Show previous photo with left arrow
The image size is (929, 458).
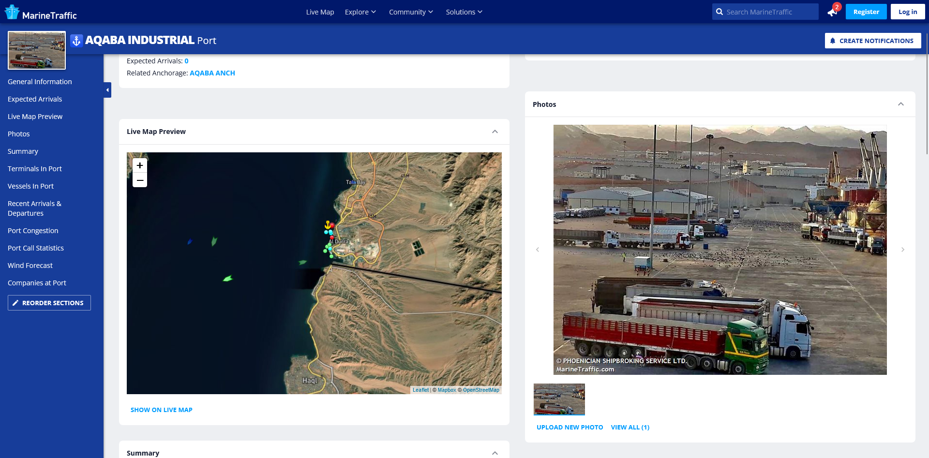[538, 250]
